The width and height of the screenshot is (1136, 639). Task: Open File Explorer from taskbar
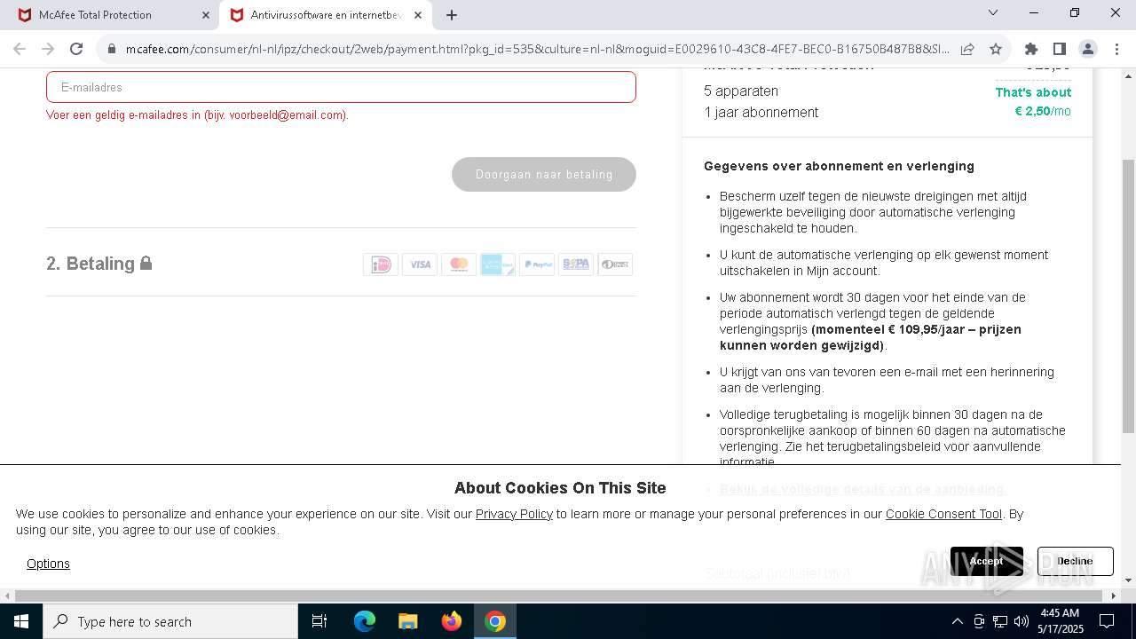coord(408,621)
